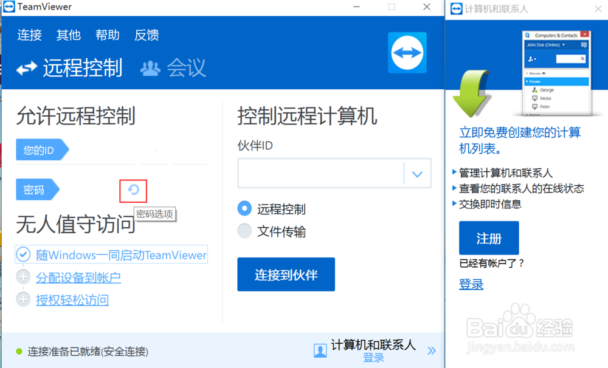Open the 授权轻松访问 link
The width and height of the screenshot is (608, 368).
point(72,300)
